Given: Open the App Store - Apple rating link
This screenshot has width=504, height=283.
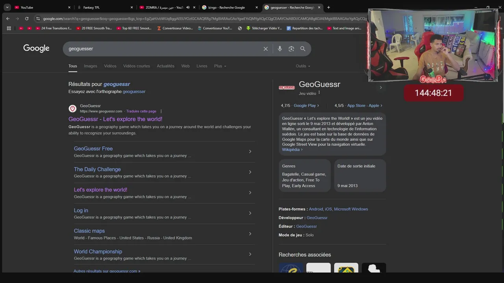Looking at the screenshot, I should [365, 105].
